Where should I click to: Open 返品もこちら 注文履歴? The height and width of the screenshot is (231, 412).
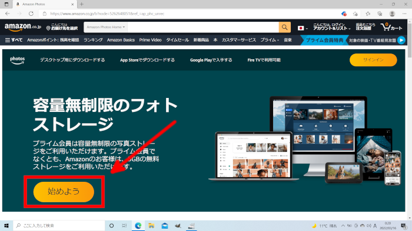[366, 27]
